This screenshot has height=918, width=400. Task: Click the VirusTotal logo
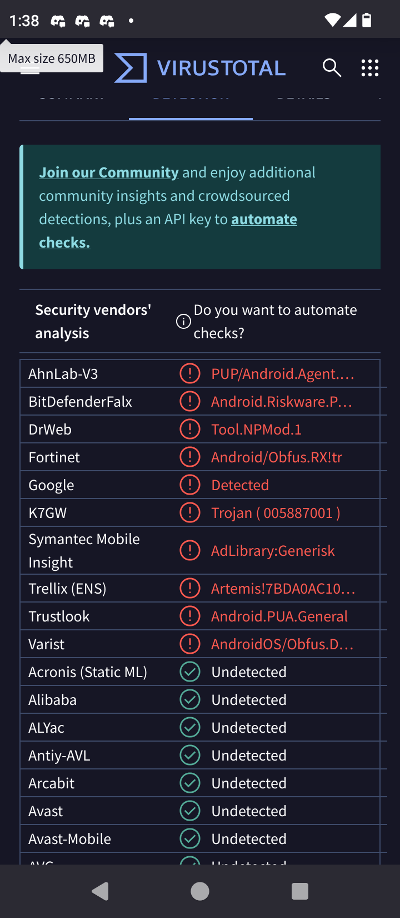click(x=200, y=68)
